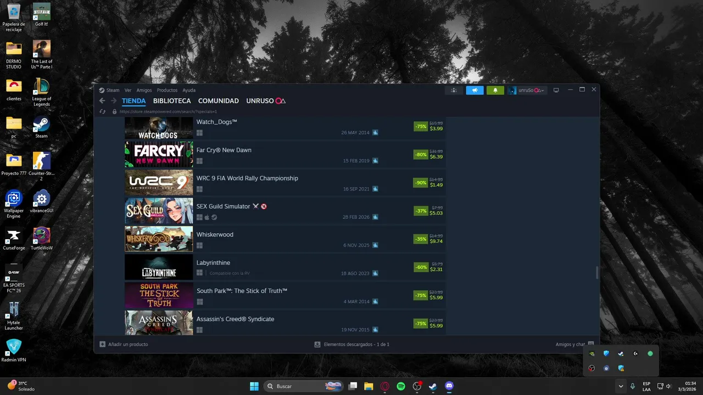Open the Labyrinthine game thumbnail
The width and height of the screenshot is (703, 395).
[159, 267]
